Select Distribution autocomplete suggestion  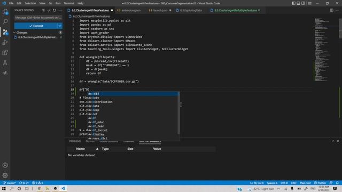(134, 102)
